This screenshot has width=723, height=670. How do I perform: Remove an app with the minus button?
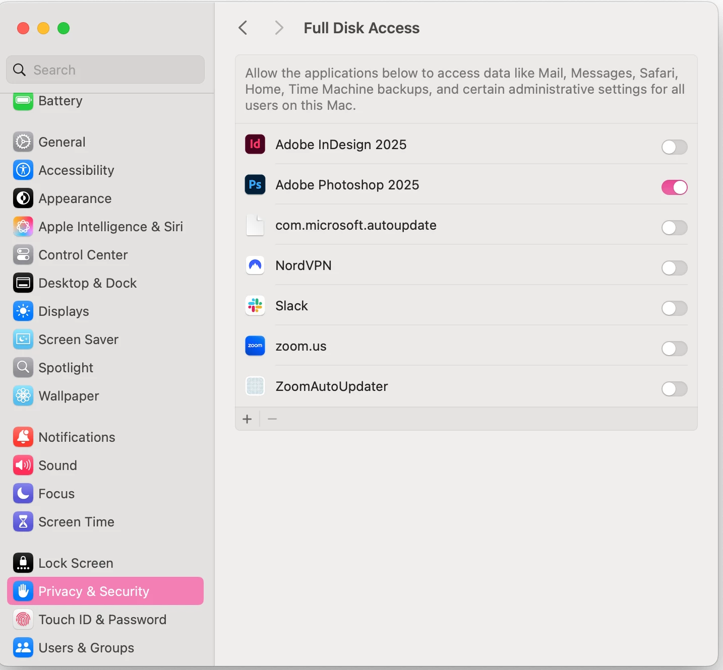pyautogui.click(x=272, y=419)
